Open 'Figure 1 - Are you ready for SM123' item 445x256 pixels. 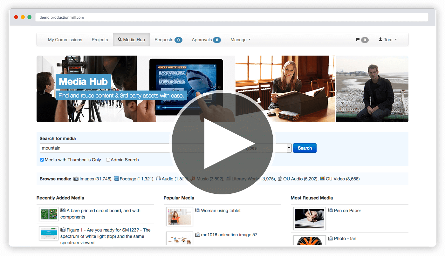click(106, 236)
